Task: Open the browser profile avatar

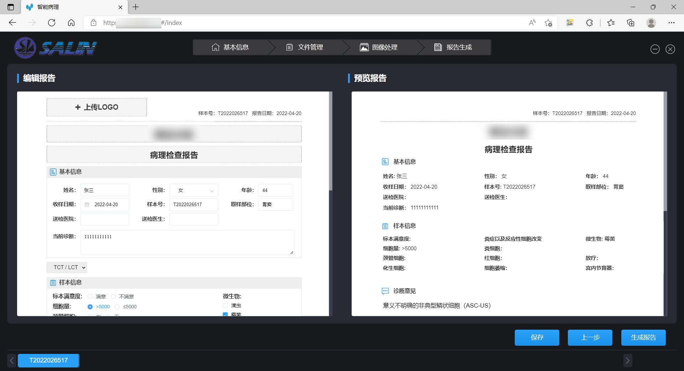Action: point(651,23)
